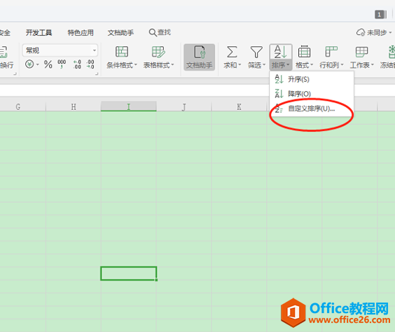Click the 排序 sort icon

280,52
